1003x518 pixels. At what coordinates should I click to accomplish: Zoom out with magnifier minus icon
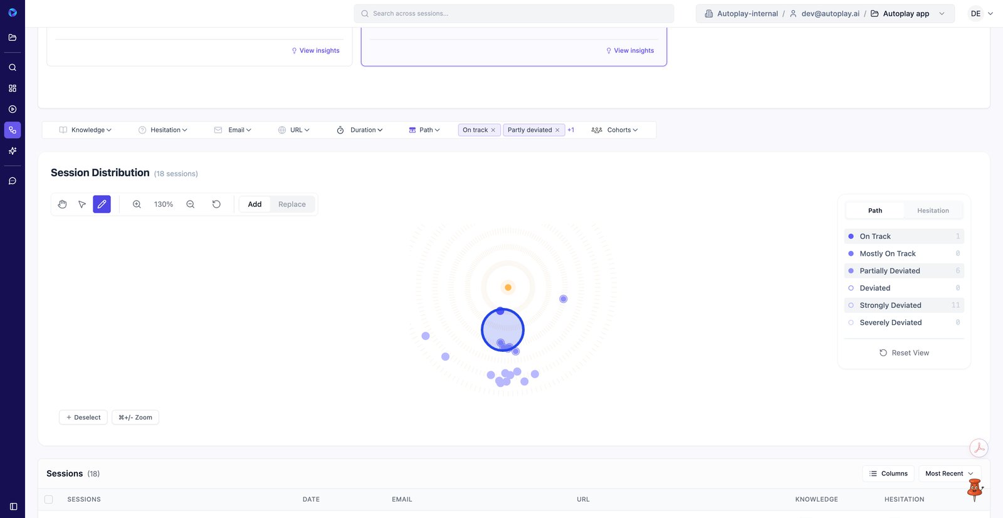(x=191, y=204)
